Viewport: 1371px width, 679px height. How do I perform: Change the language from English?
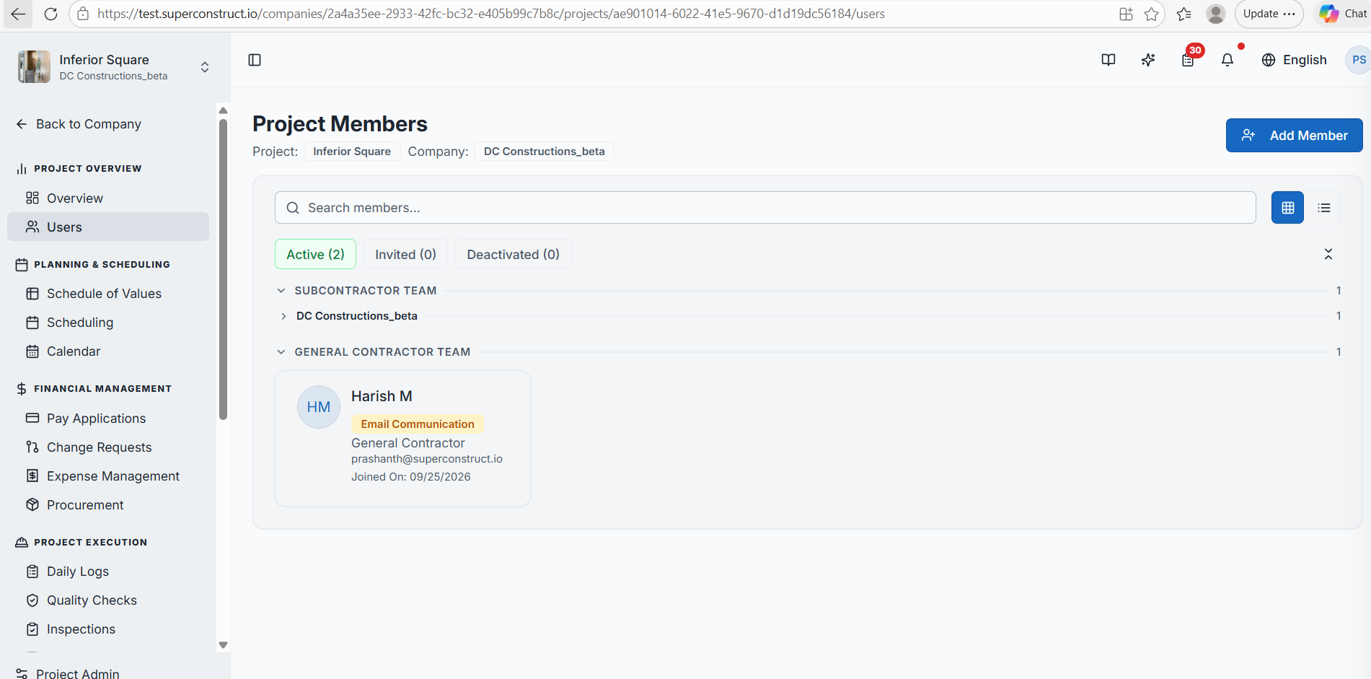click(1295, 60)
